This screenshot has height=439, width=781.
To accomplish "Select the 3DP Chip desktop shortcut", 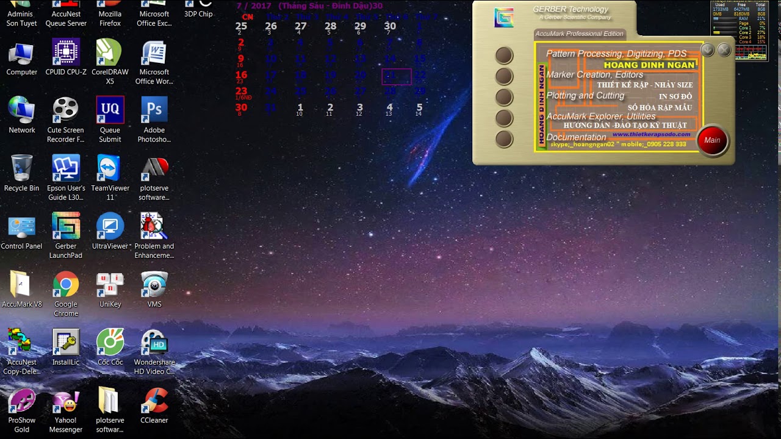I will [x=198, y=10].
